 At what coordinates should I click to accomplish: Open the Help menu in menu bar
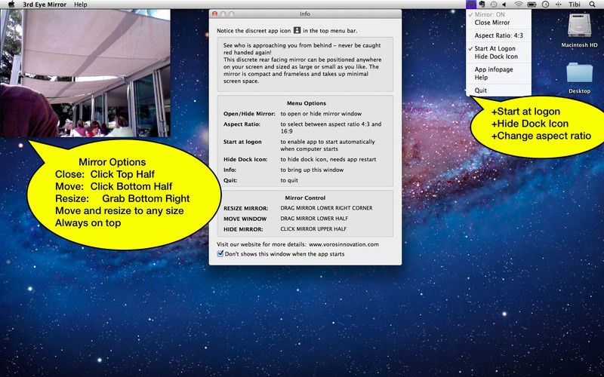click(81, 5)
